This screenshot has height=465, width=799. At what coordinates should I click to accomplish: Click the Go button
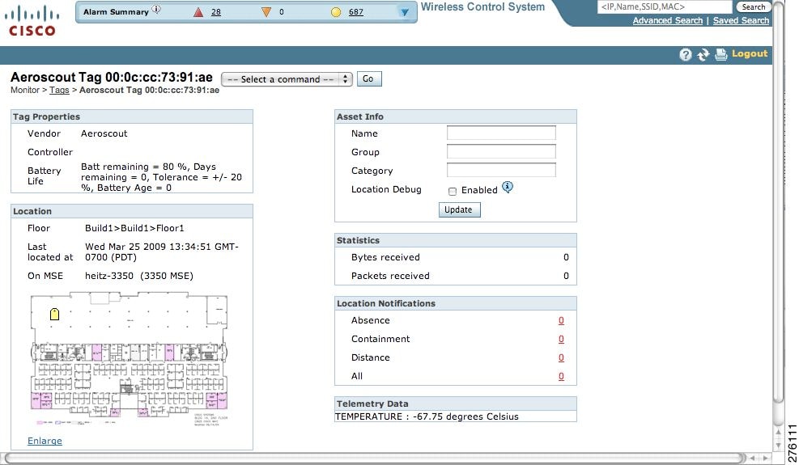click(x=369, y=79)
